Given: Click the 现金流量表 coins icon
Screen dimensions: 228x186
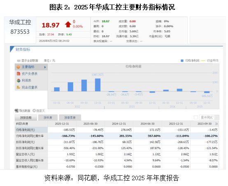Looking at the screenshot, I should (19, 87).
